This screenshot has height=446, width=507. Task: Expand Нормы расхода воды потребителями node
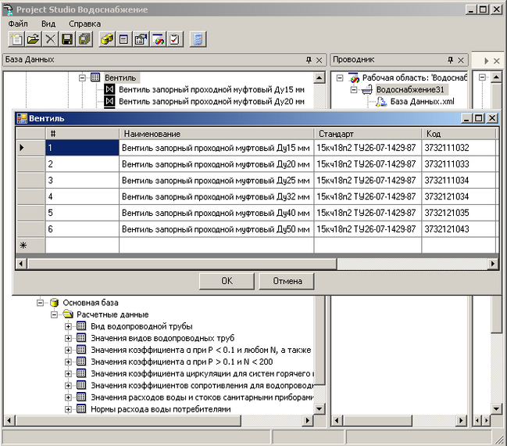(x=68, y=409)
